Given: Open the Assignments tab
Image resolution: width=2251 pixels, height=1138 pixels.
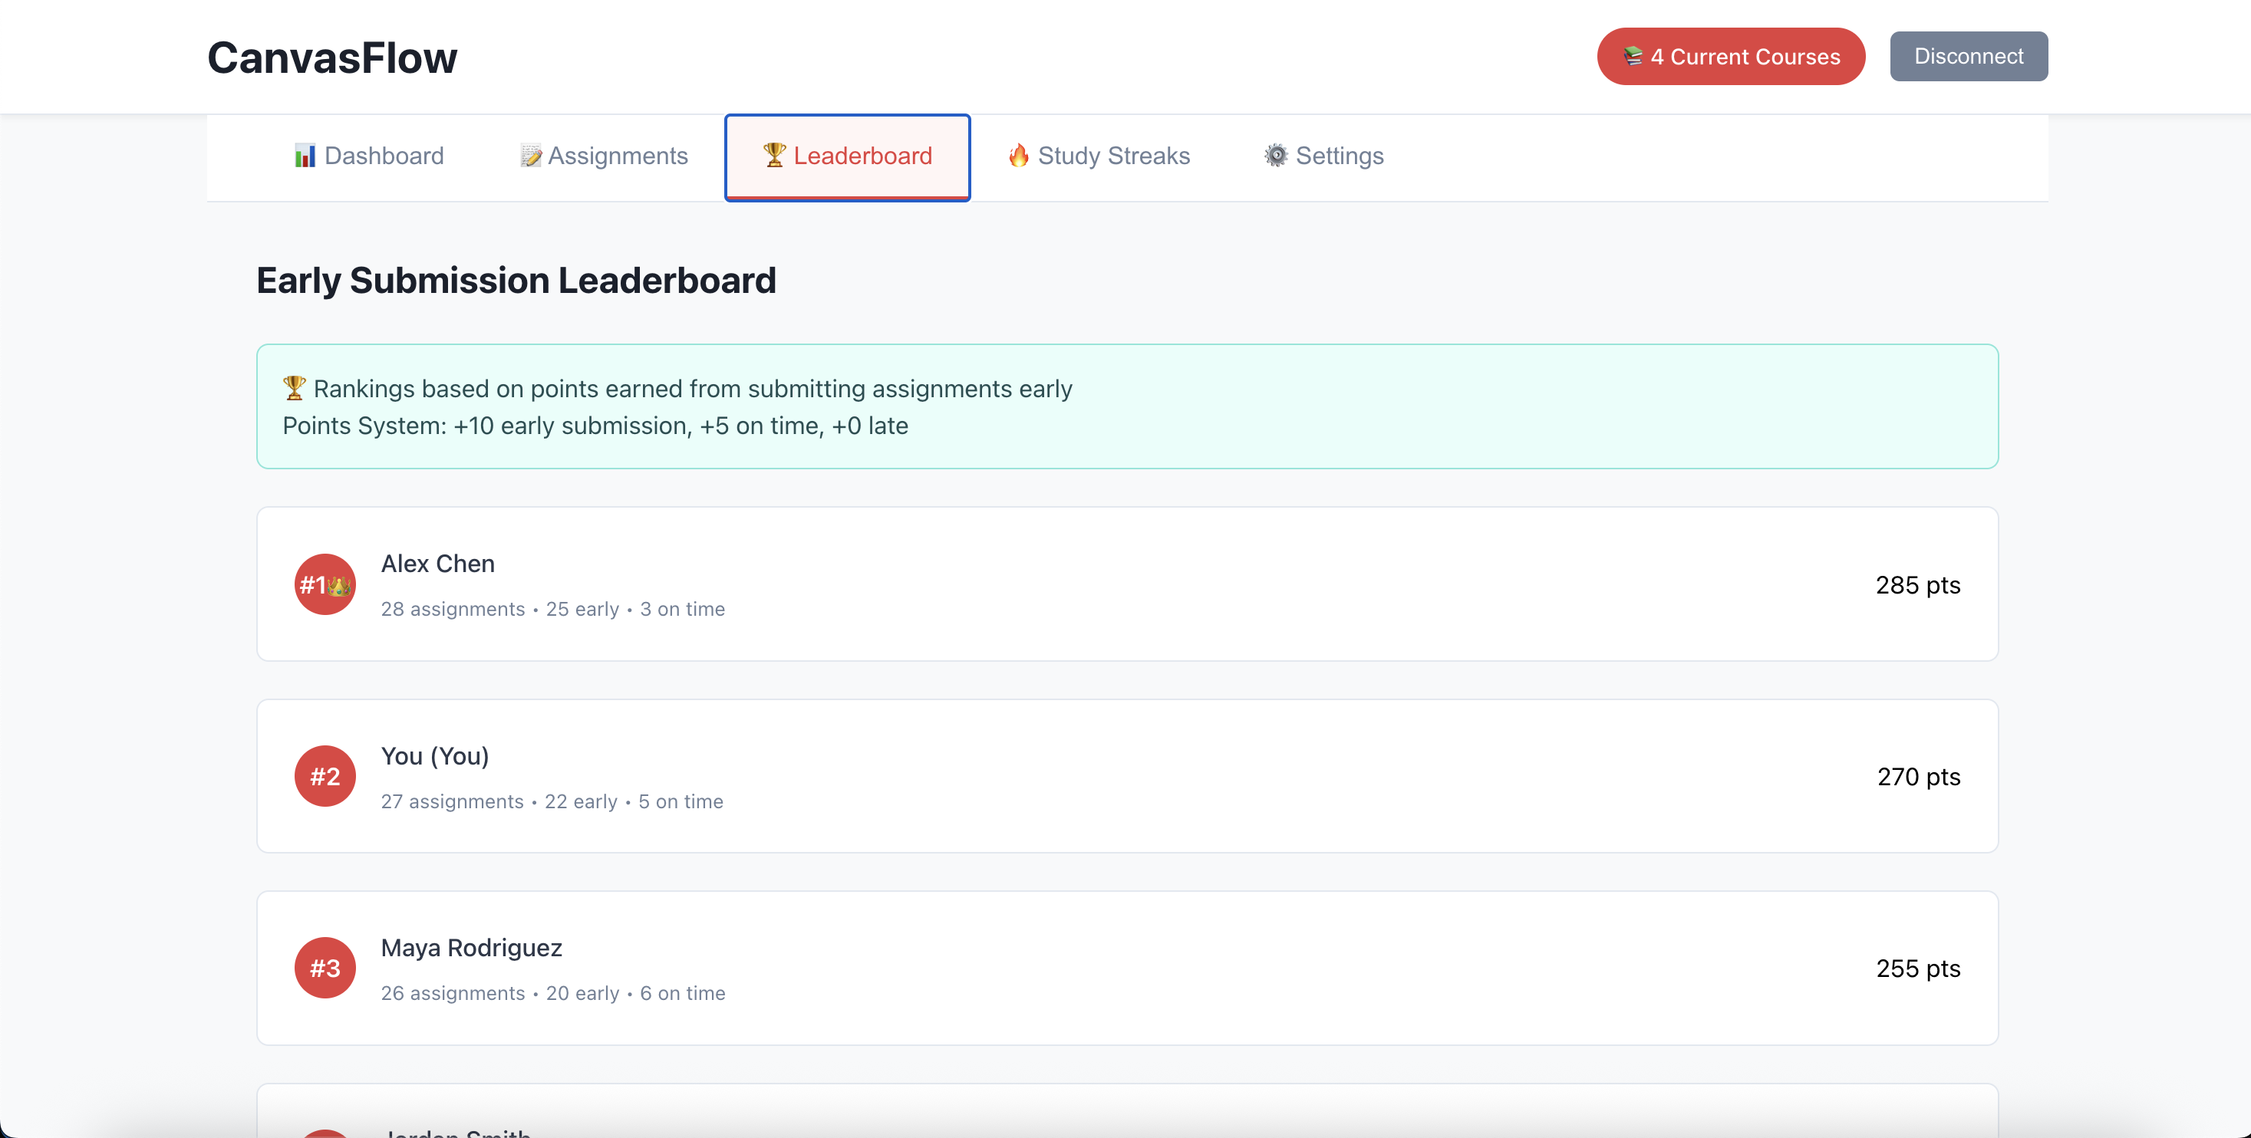Looking at the screenshot, I should (x=604, y=156).
